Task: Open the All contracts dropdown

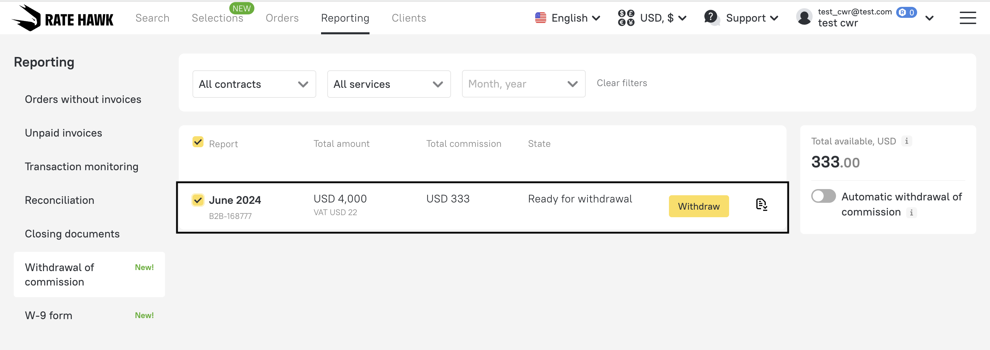Action: click(254, 84)
